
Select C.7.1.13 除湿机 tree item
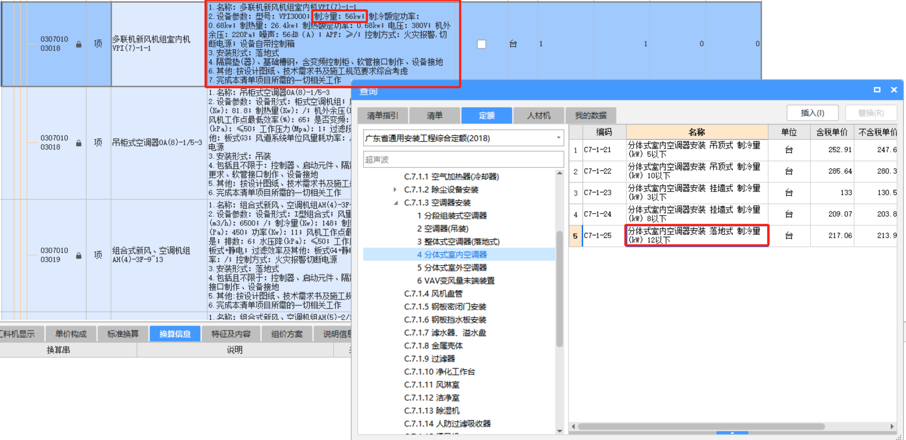coord(432,411)
